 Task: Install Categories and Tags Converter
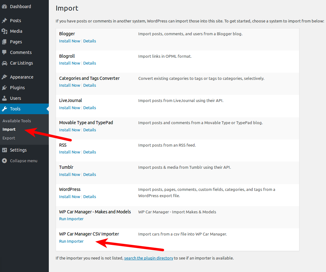click(69, 85)
